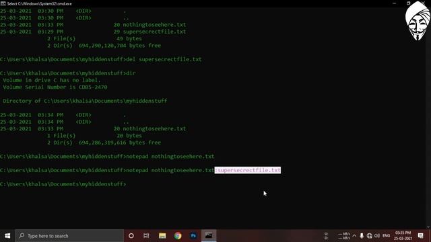Open Task View from taskbar

coord(146,236)
